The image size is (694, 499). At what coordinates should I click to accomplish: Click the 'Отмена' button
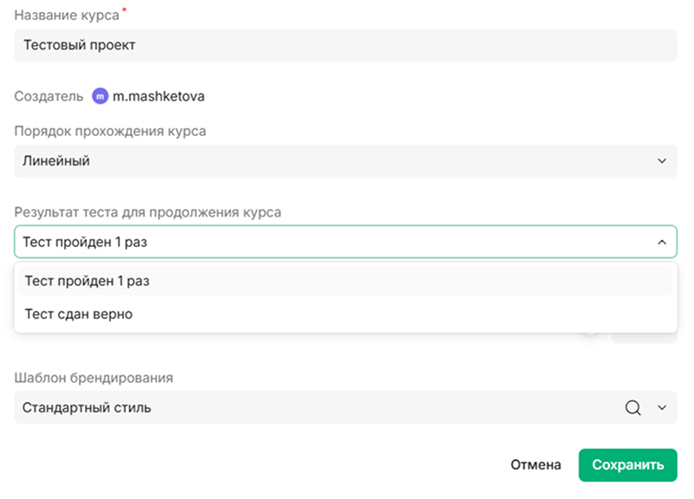click(535, 465)
